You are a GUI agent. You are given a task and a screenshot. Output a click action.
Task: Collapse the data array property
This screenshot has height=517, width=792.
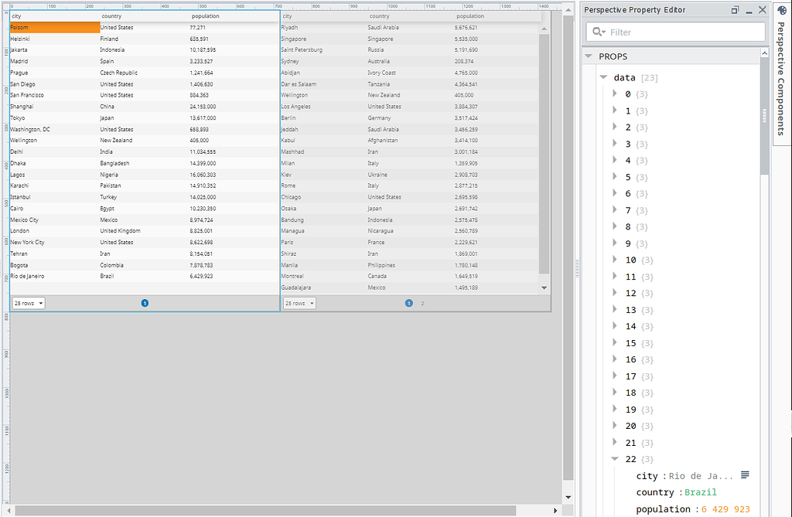point(604,77)
